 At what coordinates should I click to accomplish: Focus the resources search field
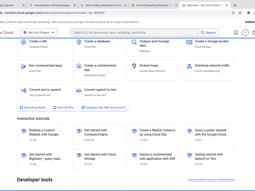(134, 33)
